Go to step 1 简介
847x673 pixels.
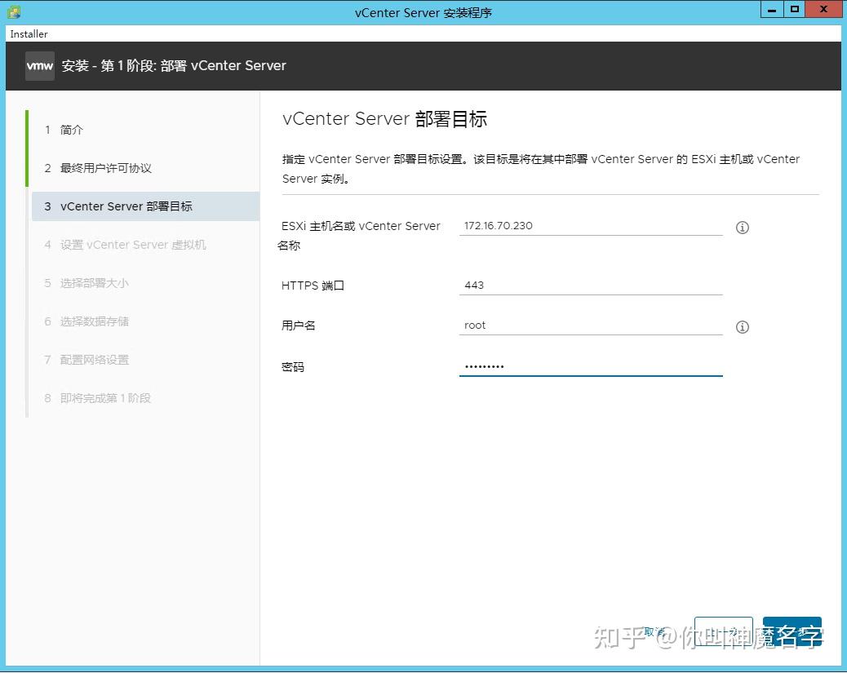pos(64,130)
